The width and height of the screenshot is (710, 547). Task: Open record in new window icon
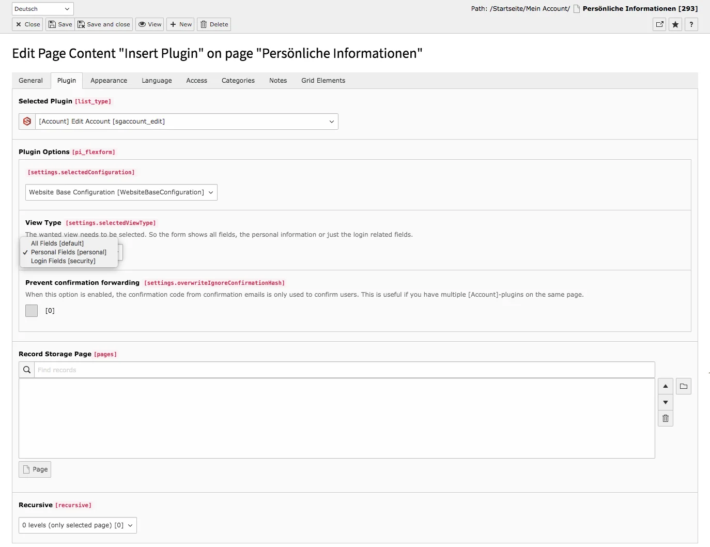click(659, 24)
